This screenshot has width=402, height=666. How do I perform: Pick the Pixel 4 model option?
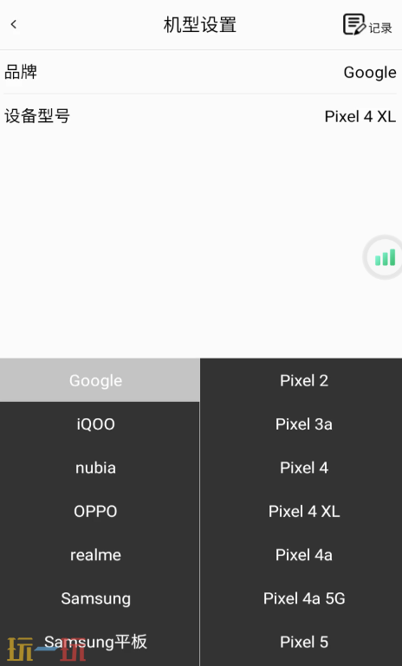click(304, 468)
